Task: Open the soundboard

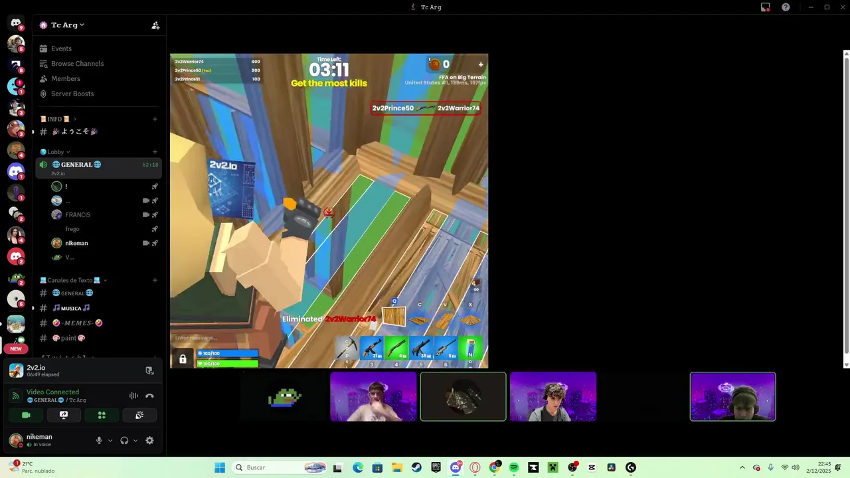Action: 139,415
